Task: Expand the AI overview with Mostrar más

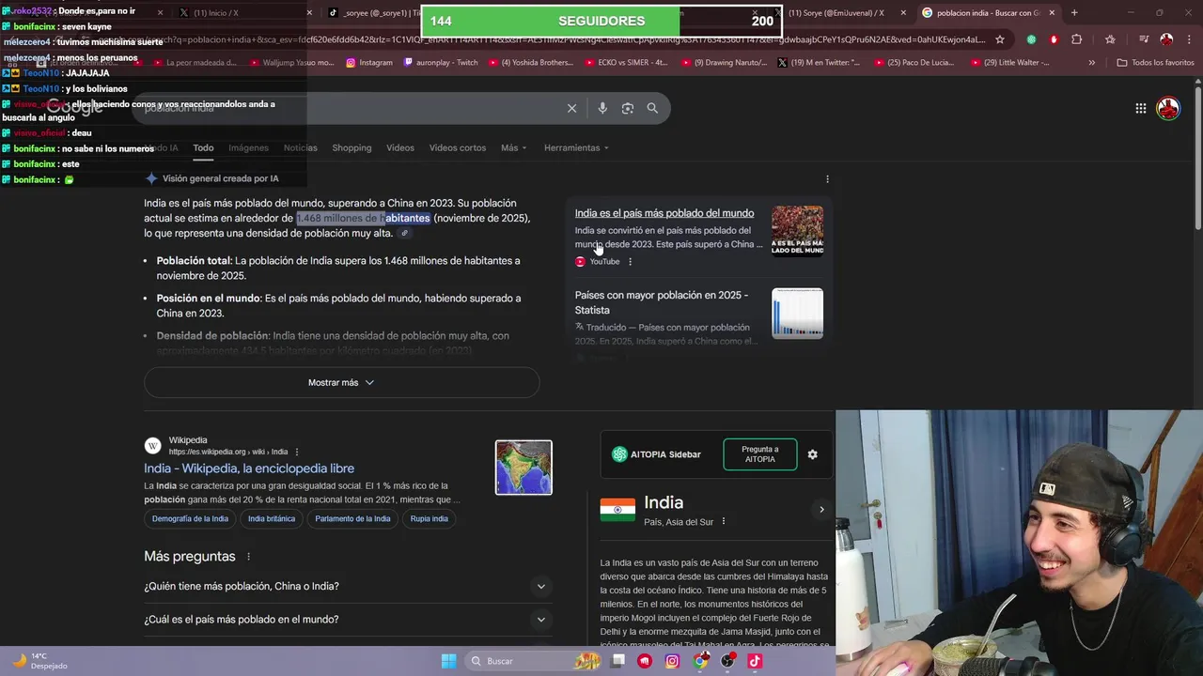Action: pyautogui.click(x=341, y=382)
